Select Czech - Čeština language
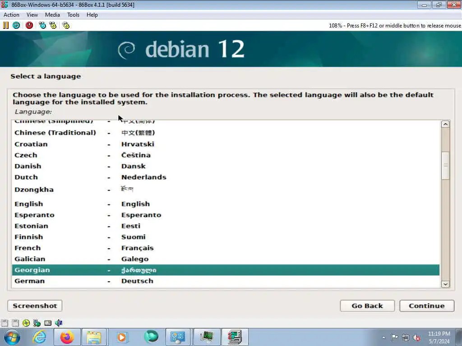 (226, 155)
